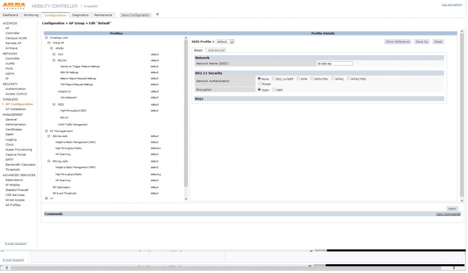468x273 pixels.
Task: Collapse the RF Management node
Action: [x=46, y=131]
